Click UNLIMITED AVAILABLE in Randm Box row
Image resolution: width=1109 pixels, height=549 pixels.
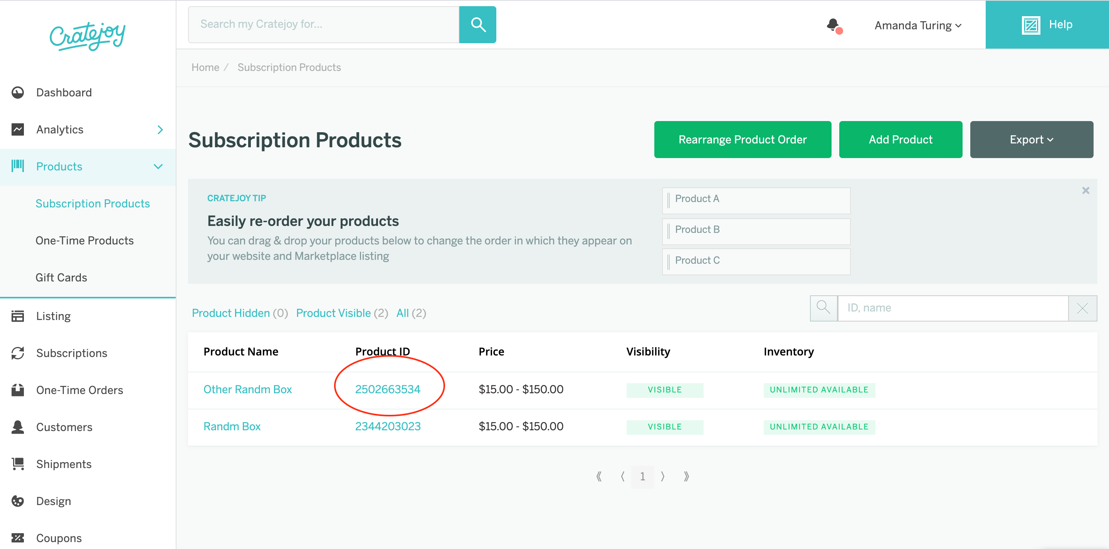[x=819, y=427]
